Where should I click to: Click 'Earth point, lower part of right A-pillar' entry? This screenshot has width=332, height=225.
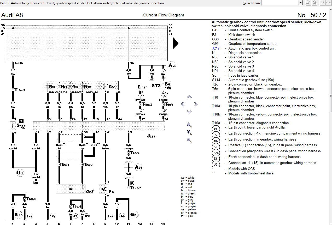coord(257,127)
